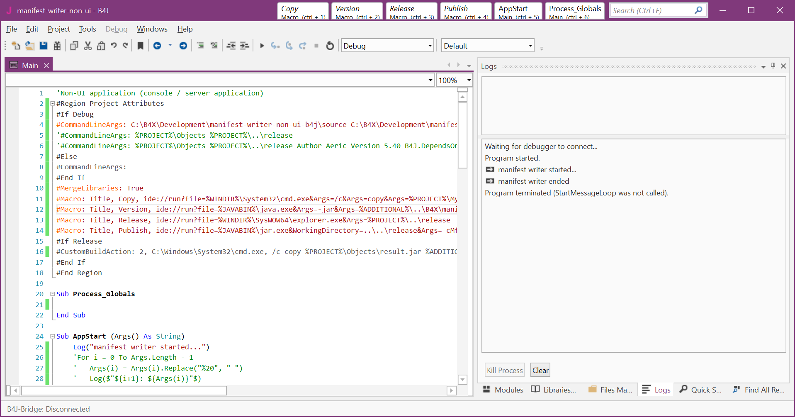Collapse the Sub Process_Globals block

tap(53, 294)
